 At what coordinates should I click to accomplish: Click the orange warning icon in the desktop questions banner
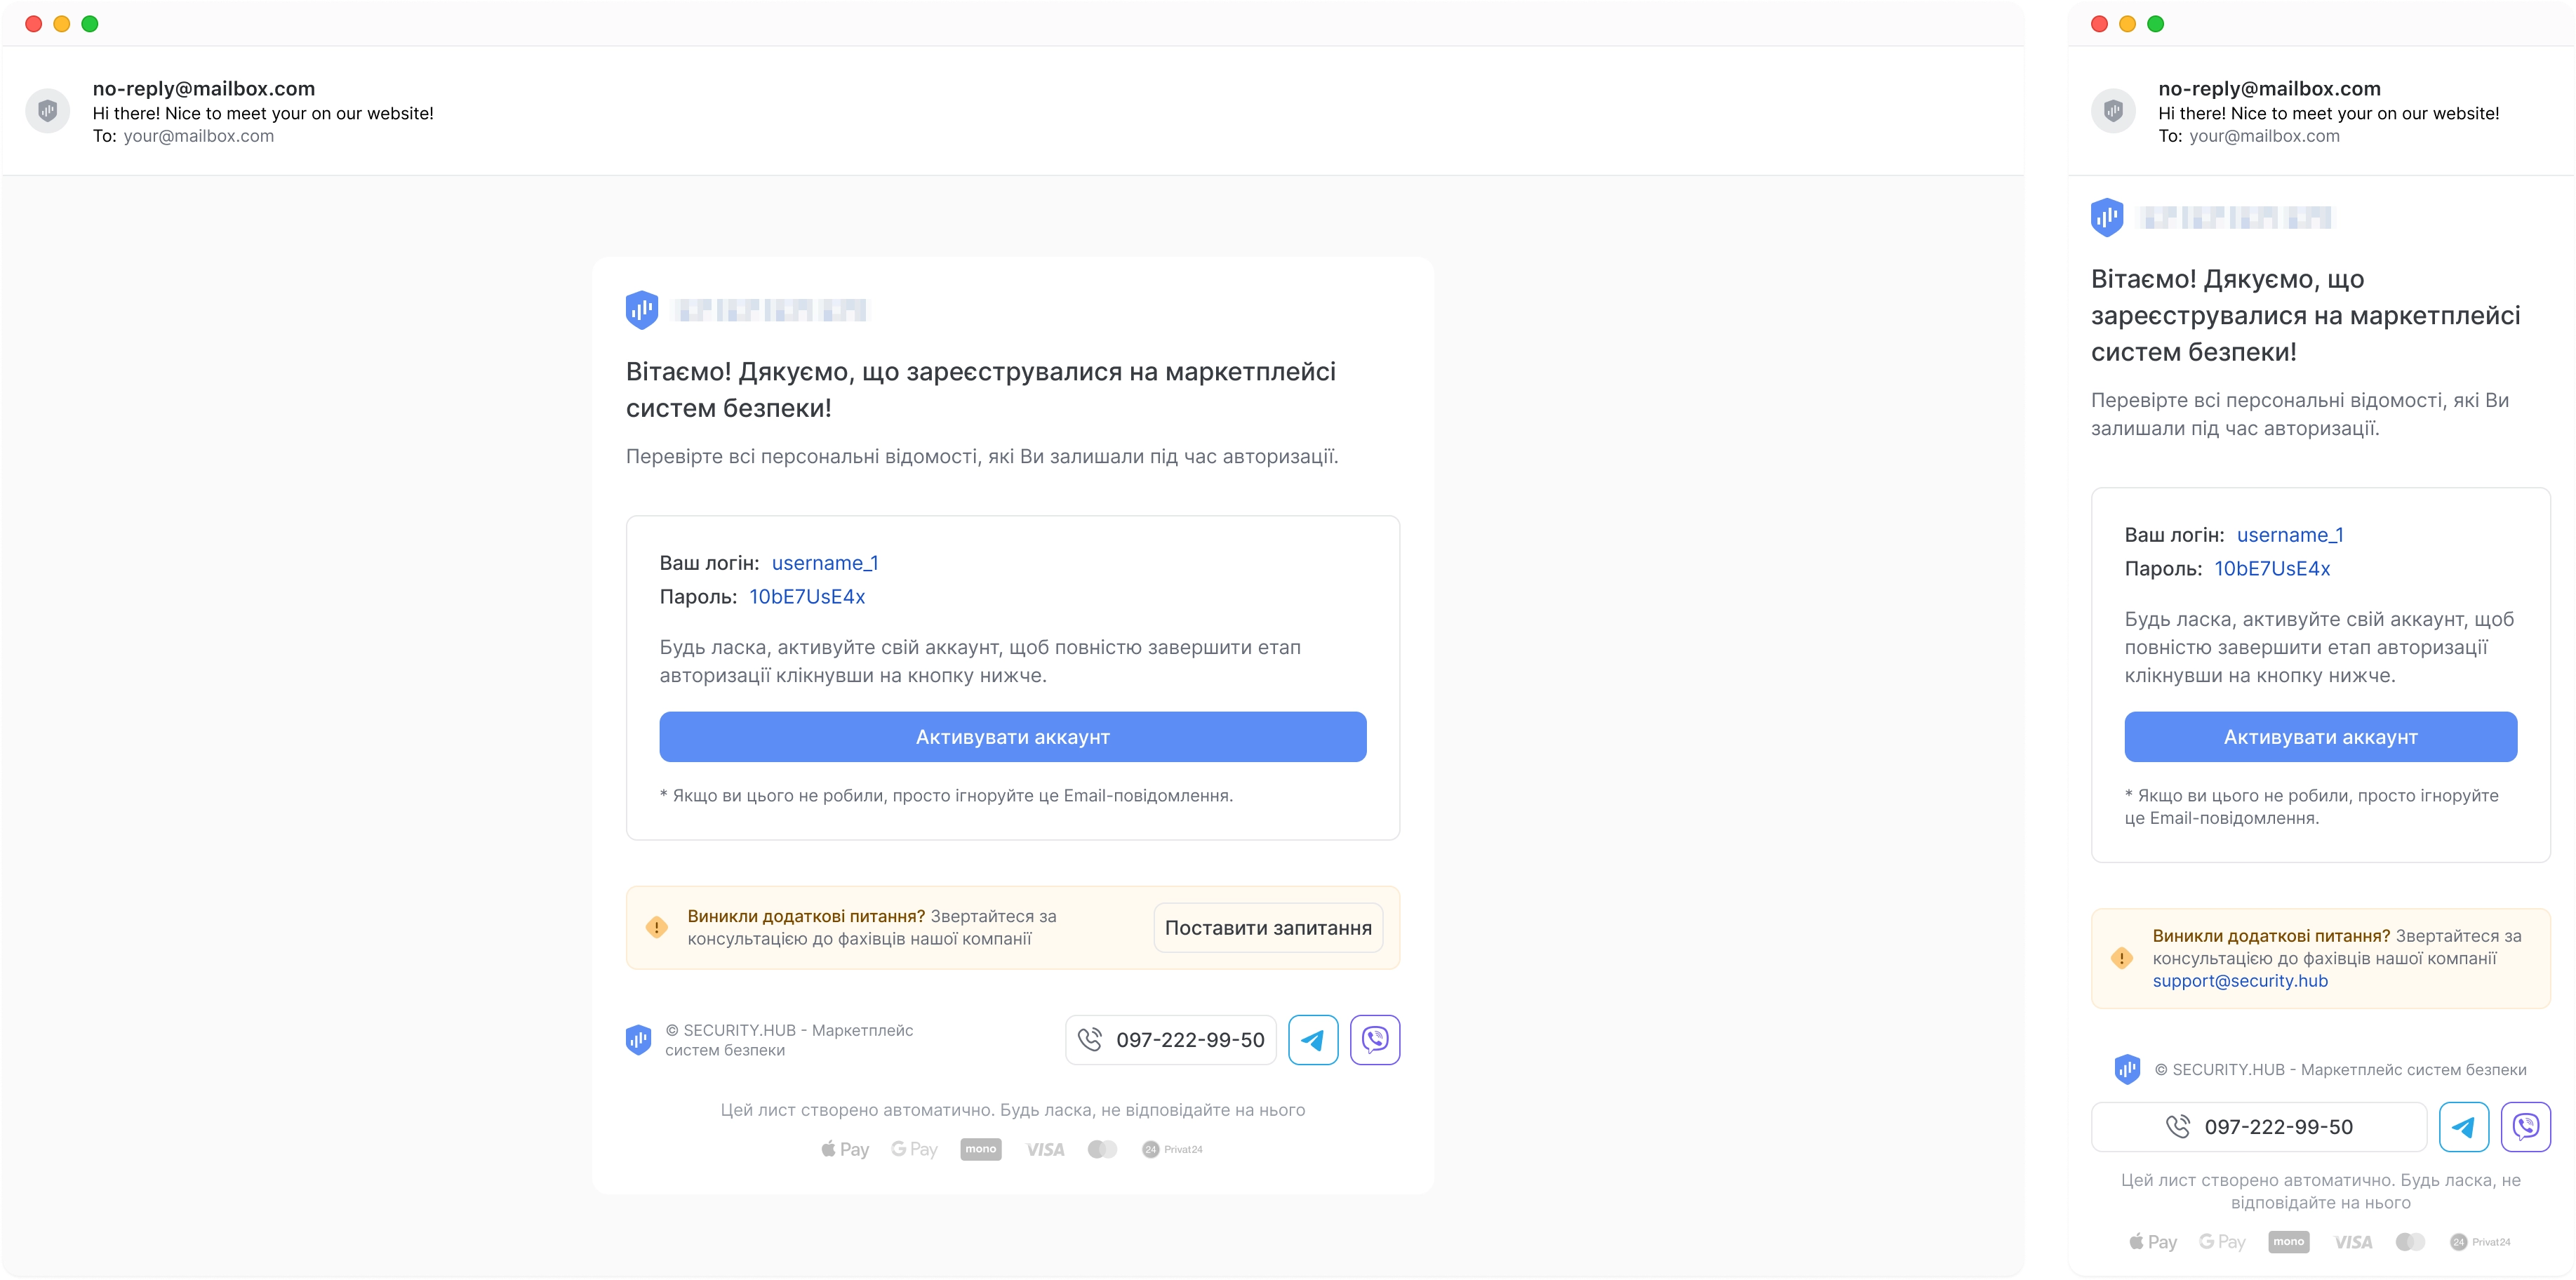tap(657, 927)
